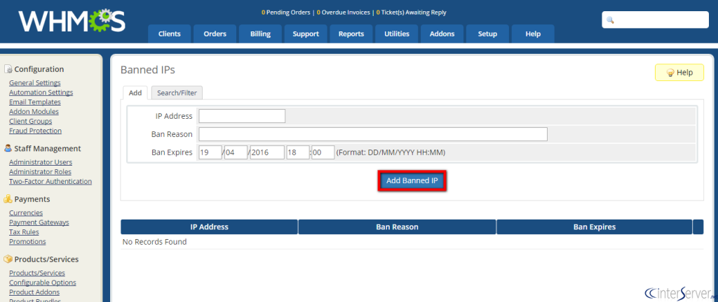Select the Add tab
This screenshot has height=302, width=718.
point(135,92)
